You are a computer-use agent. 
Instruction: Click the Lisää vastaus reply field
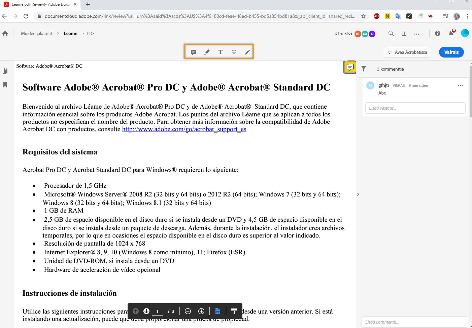click(x=415, y=108)
